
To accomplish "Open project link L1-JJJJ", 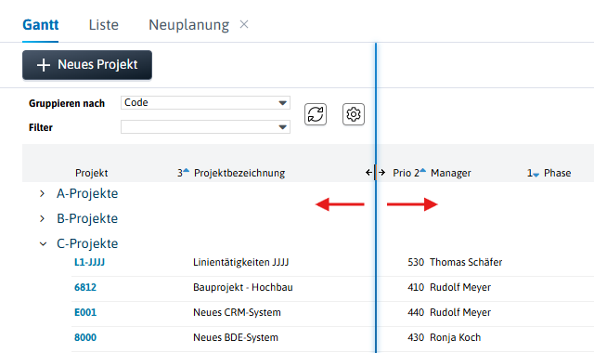I will pyautogui.click(x=89, y=262).
